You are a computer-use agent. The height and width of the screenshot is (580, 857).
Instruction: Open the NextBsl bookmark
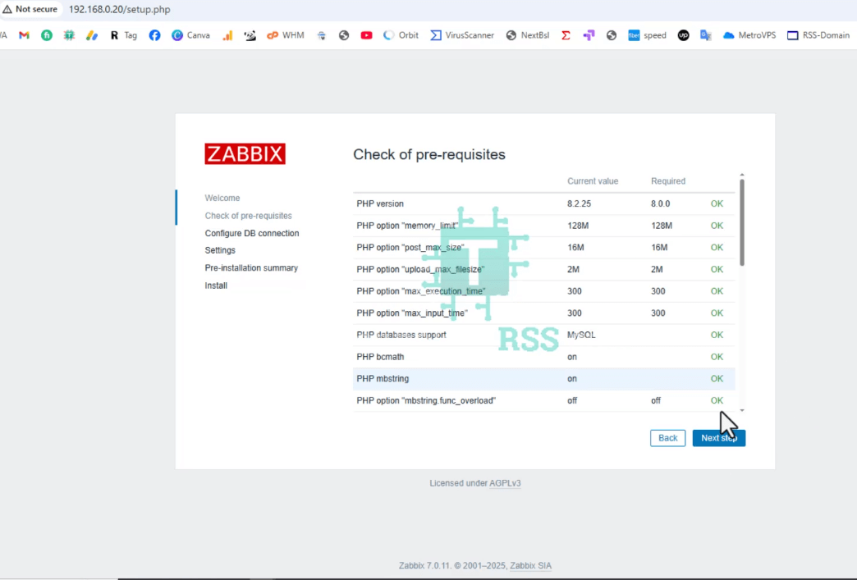(528, 35)
